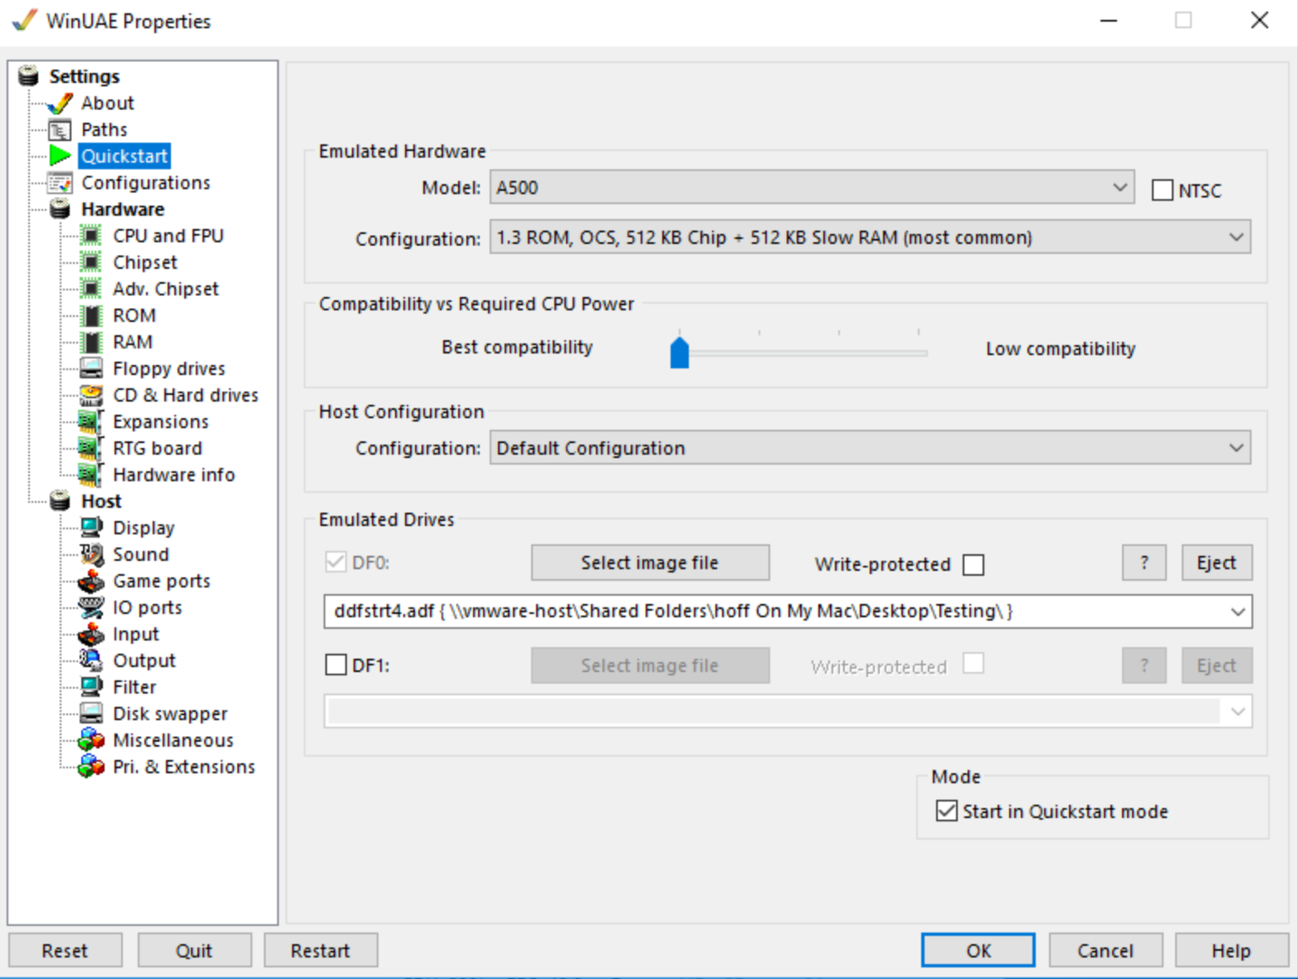This screenshot has width=1298, height=979.
Task: Click the Adv. Chipset chip icon
Action: [91, 289]
